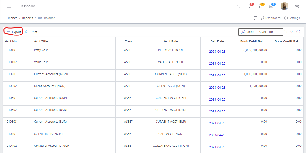Select the Trial Balance breadcrumb
This screenshot has width=306, height=153.
pos(46,18)
